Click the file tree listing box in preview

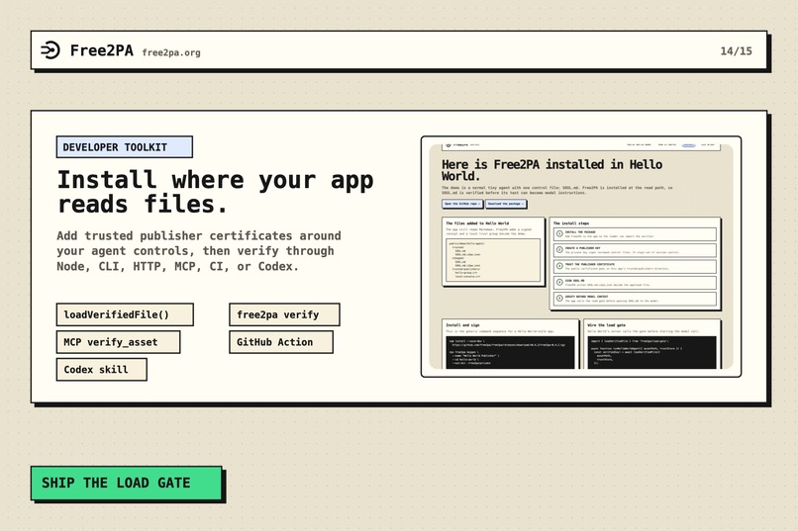(493, 260)
